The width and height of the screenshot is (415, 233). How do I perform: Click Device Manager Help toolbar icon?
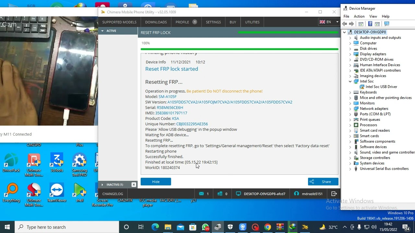click(370, 24)
